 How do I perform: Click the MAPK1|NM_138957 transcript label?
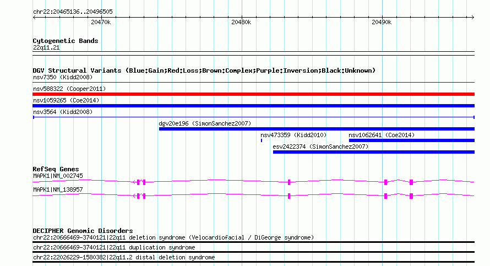coord(58,190)
